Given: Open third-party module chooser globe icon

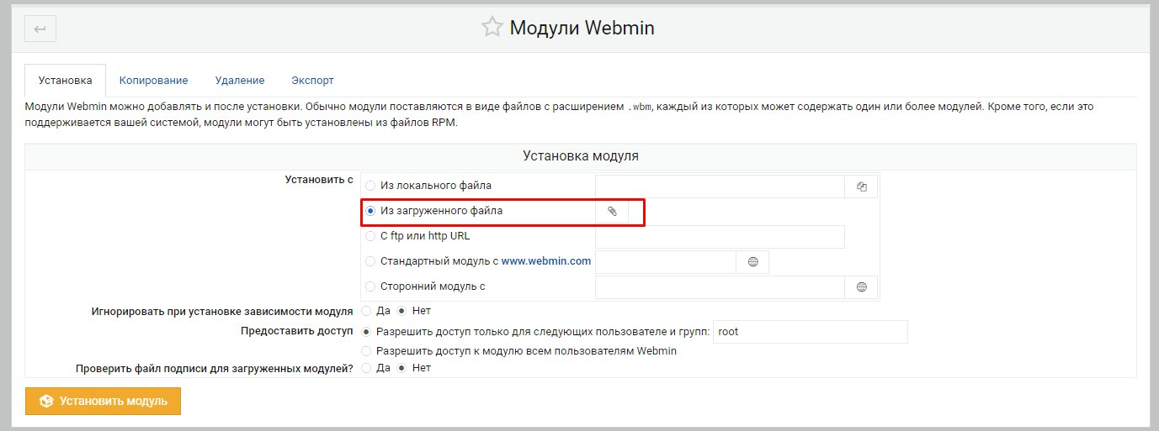Looking at the screenshot, I should coord(861,287).
